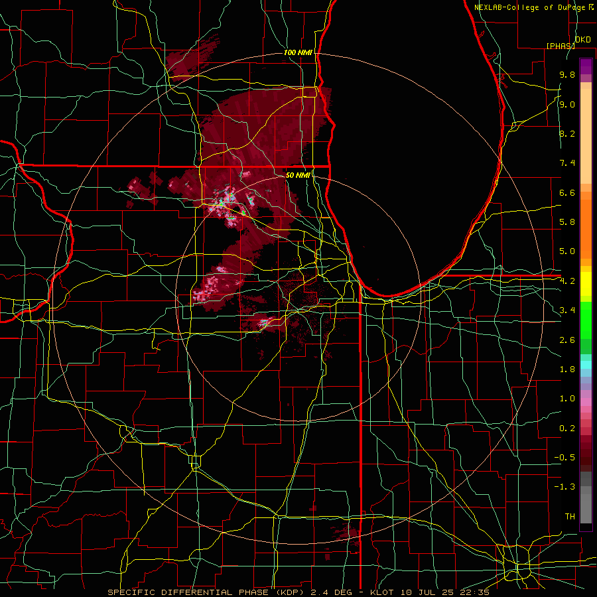Click the 1.0 scale value
This screenshot has height=597, width=597.
coord(567,399)
